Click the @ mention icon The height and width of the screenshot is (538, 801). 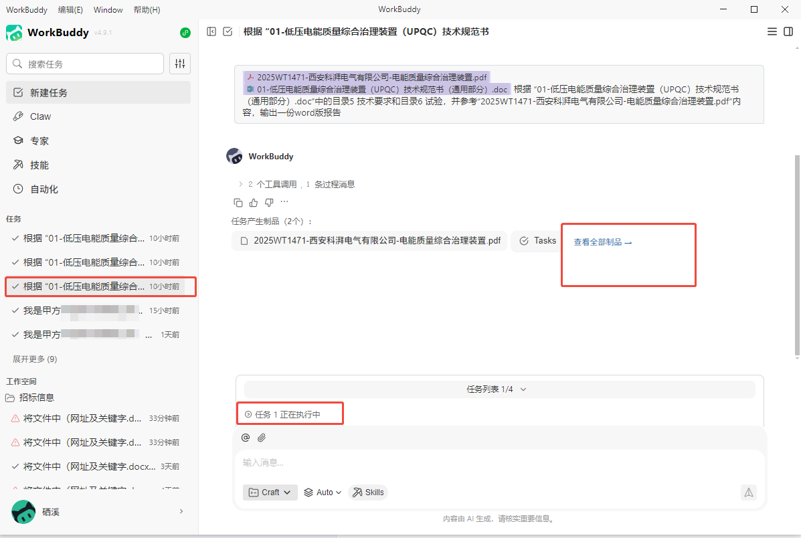[246, 438]
